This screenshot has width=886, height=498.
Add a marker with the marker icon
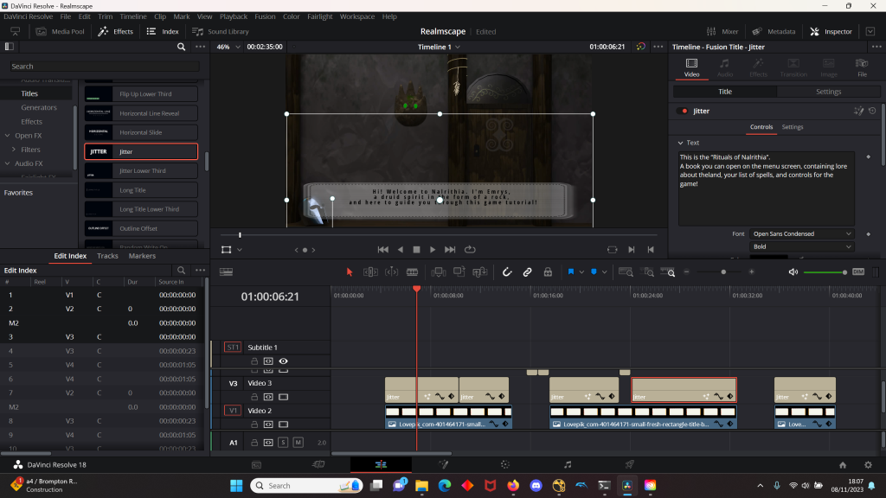coord(594,272)
